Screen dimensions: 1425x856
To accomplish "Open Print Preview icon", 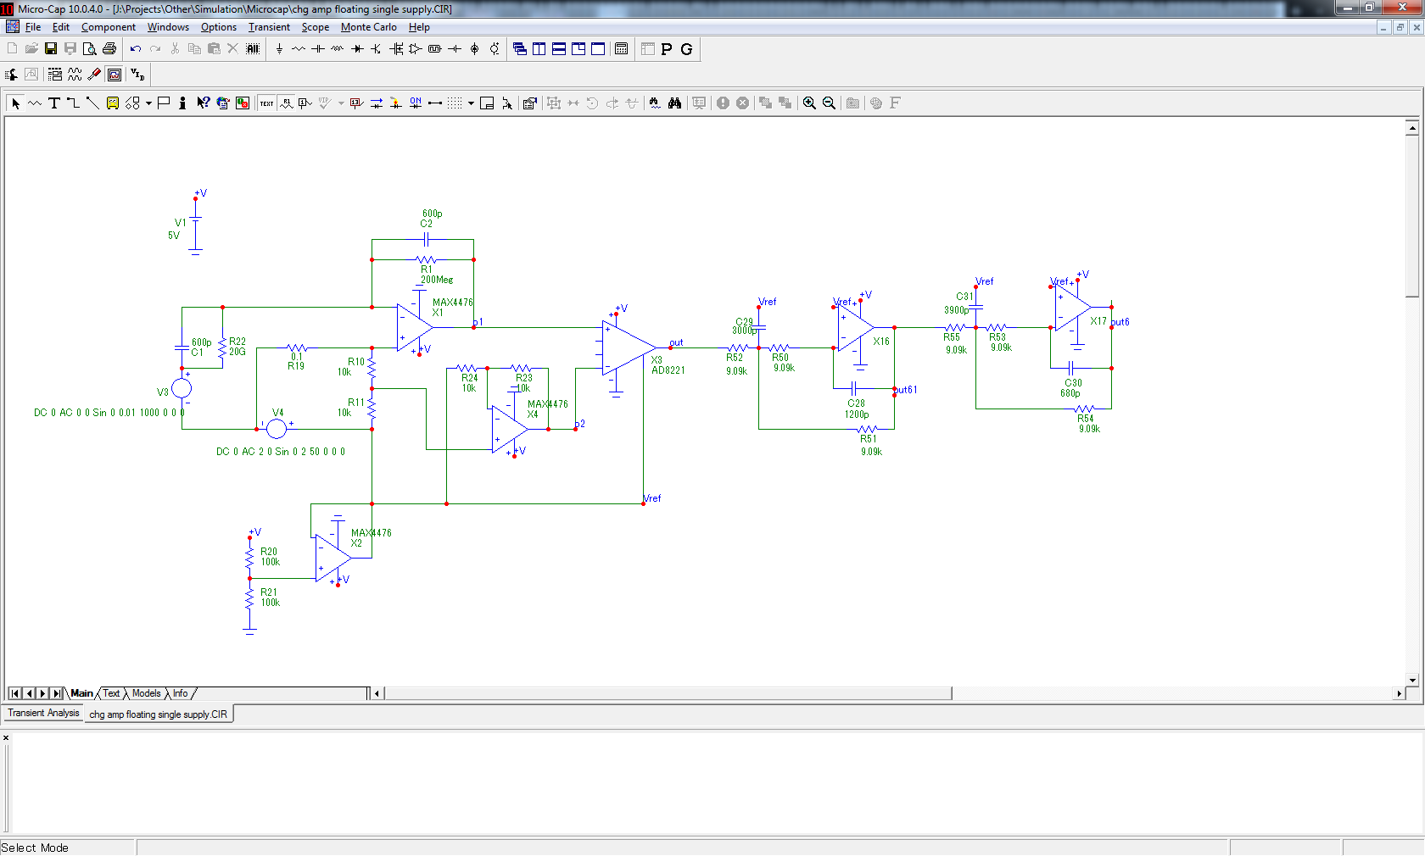I will (x=90, y=49).
